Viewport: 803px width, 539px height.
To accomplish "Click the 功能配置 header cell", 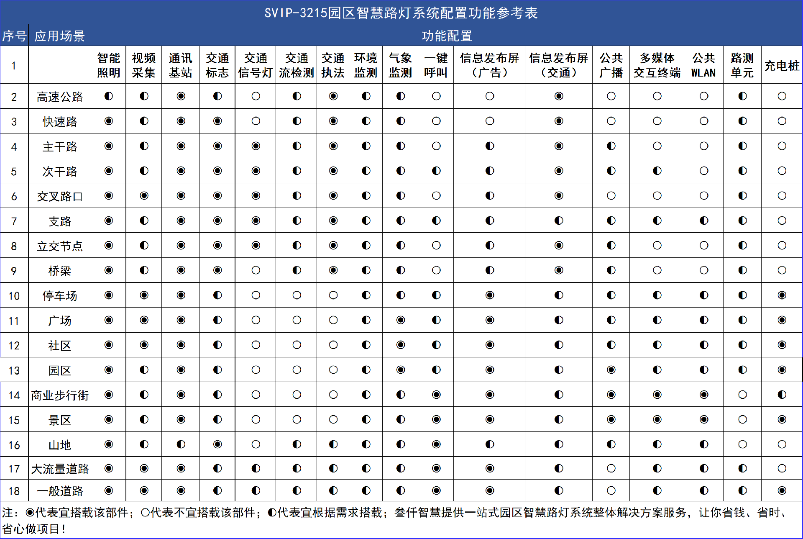I will click(x=447, y=36).
